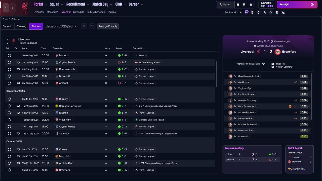Click the Man Utd club badge
This screenshot has width=322, height=181.
coord(57,156)
